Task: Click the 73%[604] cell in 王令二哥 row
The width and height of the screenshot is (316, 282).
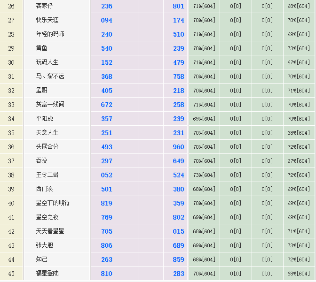Action: [204, 175]
